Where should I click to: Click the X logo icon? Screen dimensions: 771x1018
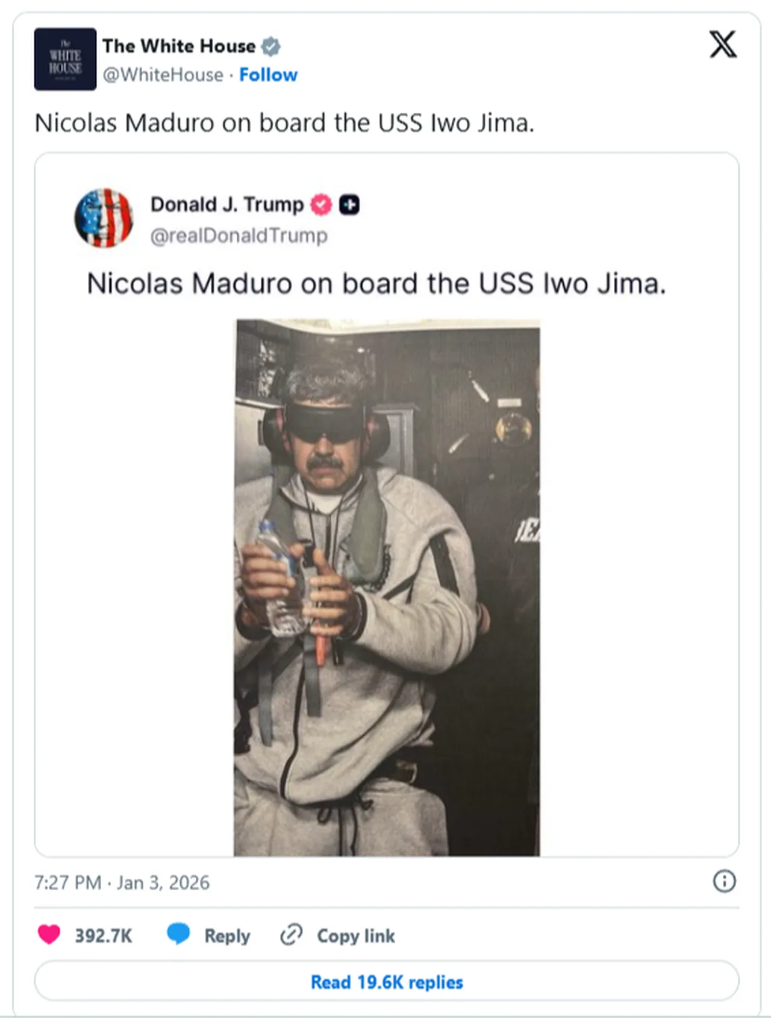pyautogui.click(x=722, y=45)
